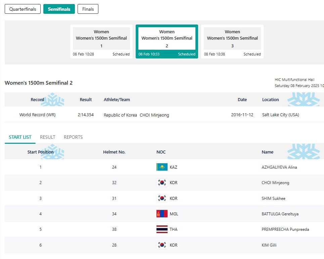Screen dimensions: 324x259
Task: Click the Republic of Korea record text
Action: [120, 115]
